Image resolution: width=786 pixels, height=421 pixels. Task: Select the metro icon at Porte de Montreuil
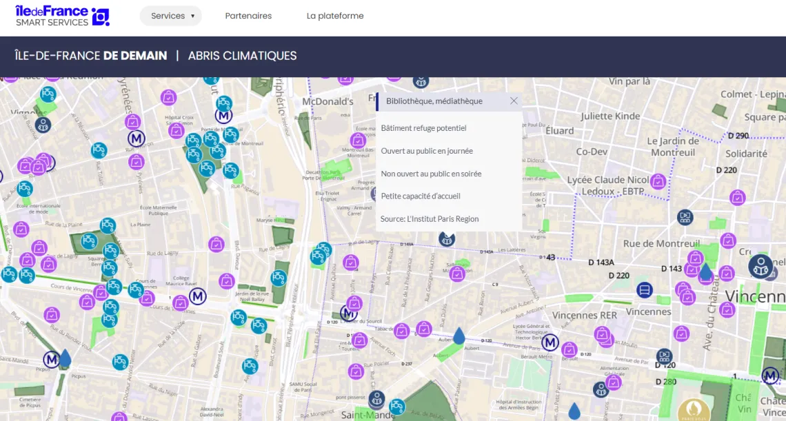[x=223, y=116]
